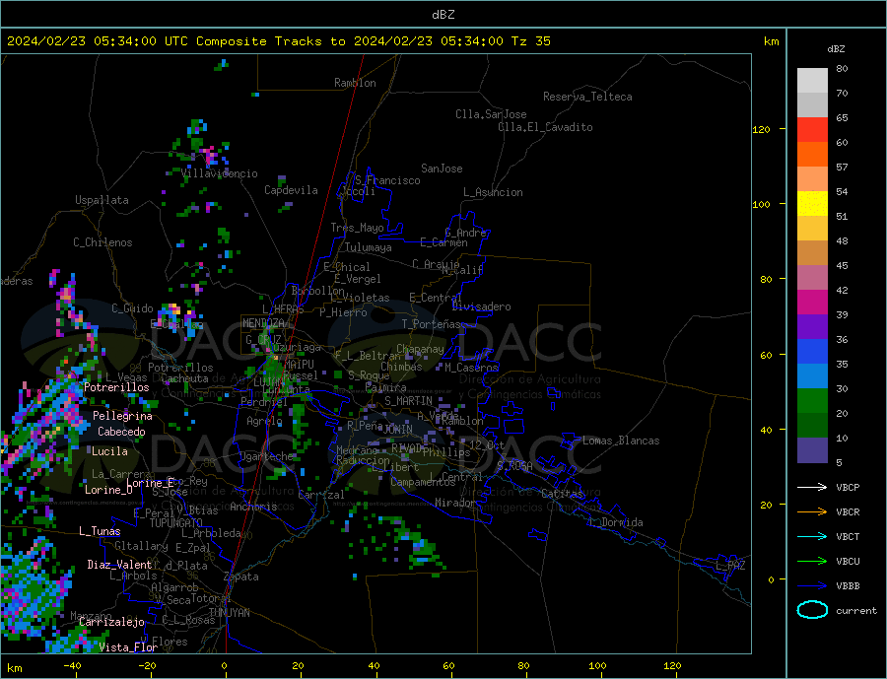This screenshot has height=679, width=887.
Task: Choose the purple 36-39 dBZ band
Action: (x=812, y=327)
